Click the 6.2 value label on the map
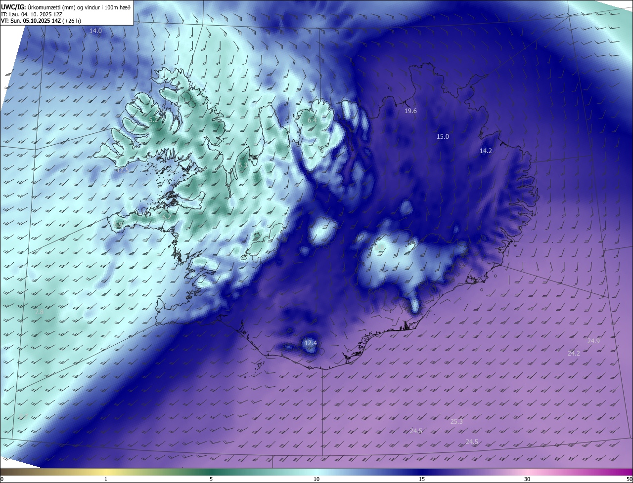633x483 pixels. pyautogui.click(x=167, y=217)
